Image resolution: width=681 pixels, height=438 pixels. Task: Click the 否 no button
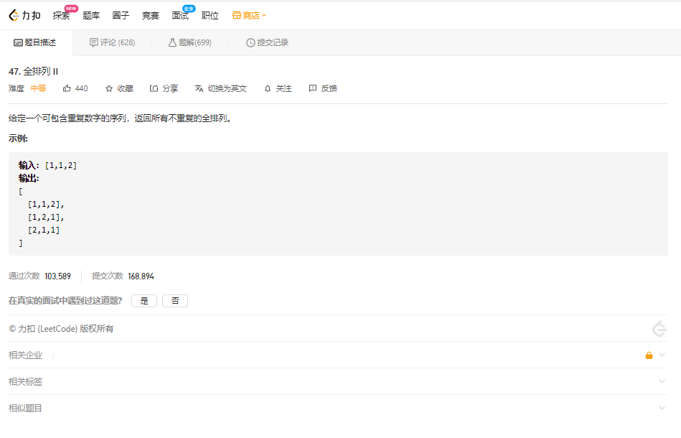point(175,301)
